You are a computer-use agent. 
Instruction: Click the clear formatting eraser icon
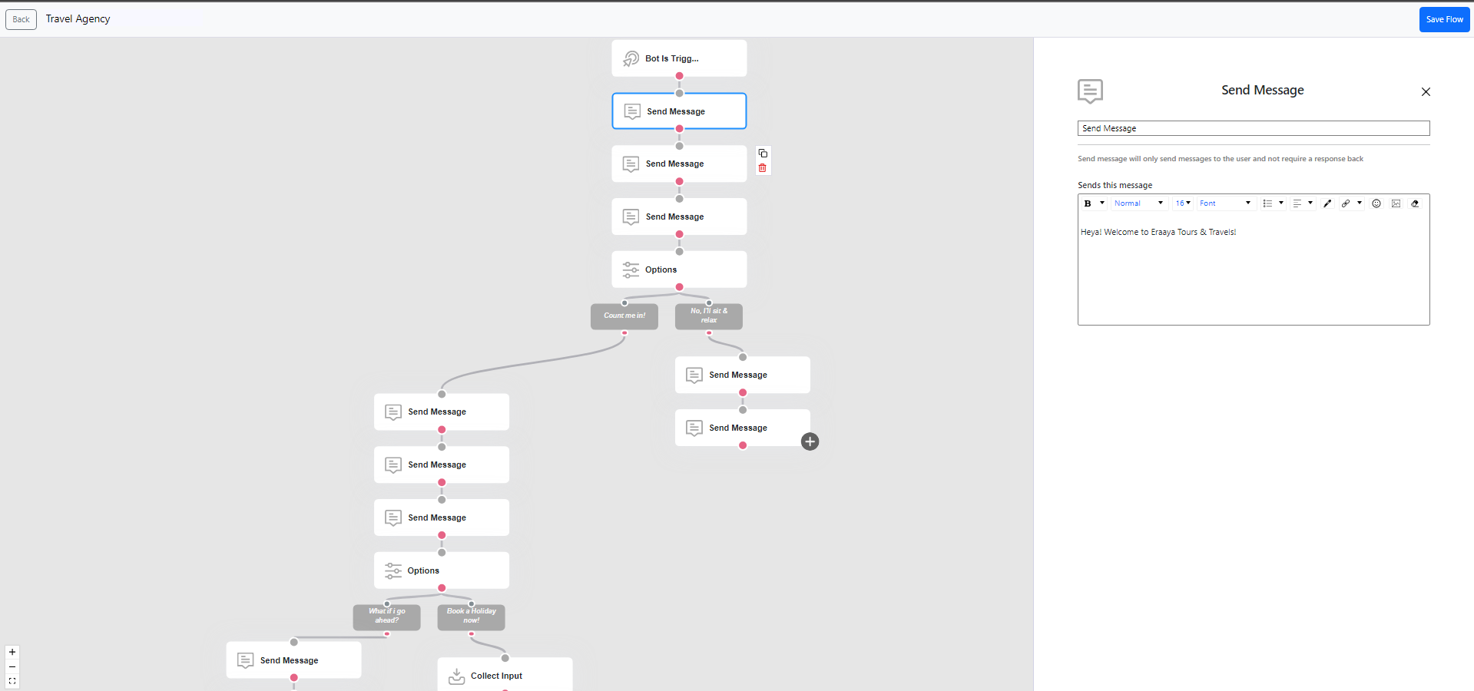[1416, 203]
